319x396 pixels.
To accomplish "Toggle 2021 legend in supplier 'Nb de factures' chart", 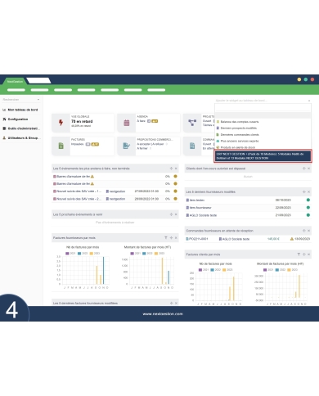I will click(70, 254).
